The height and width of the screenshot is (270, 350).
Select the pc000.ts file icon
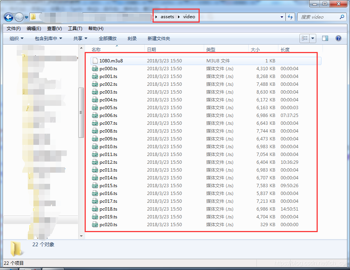coord(95,69)
